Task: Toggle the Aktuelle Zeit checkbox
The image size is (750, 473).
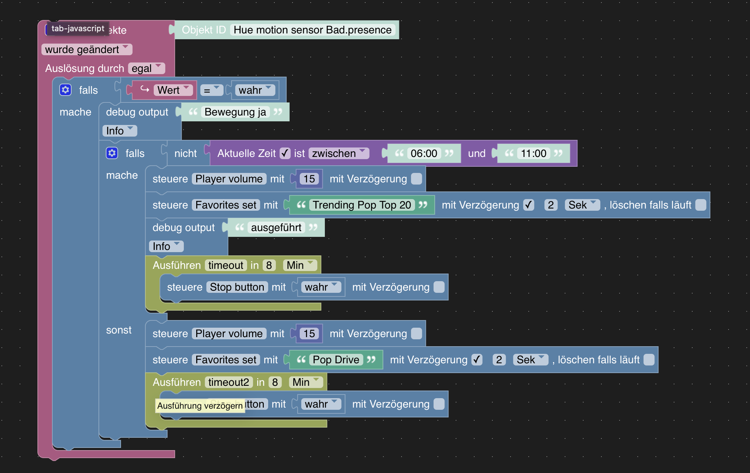Action: click(285, 153)
